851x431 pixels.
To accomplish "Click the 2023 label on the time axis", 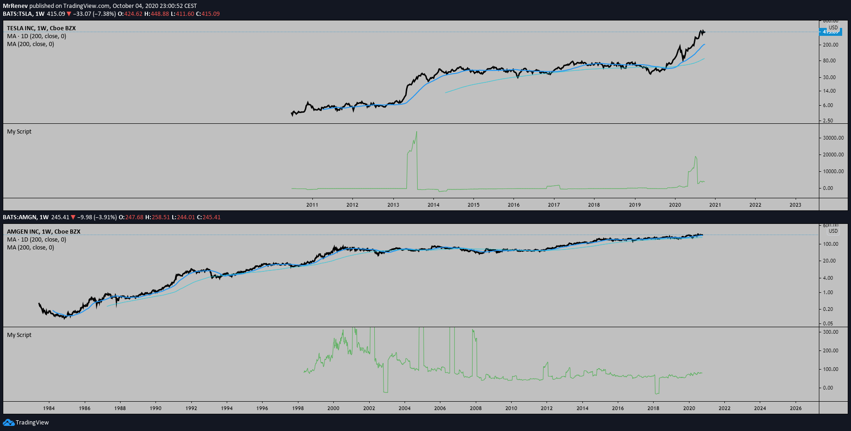I will (x=796, y=205).
